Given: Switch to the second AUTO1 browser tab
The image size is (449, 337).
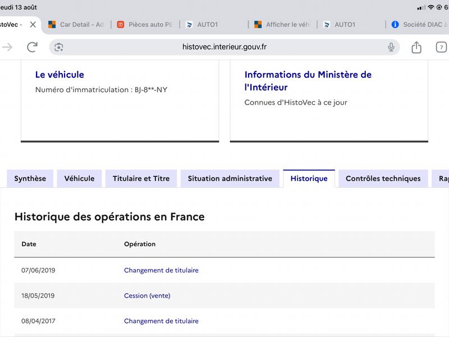Looking at the screenshot, I should [x=339, y=25].
